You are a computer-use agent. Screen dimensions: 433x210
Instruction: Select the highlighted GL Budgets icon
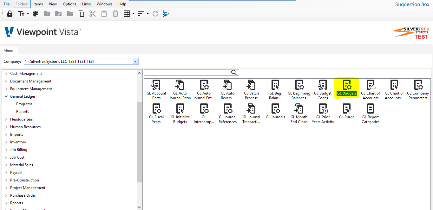click(347, 88)
